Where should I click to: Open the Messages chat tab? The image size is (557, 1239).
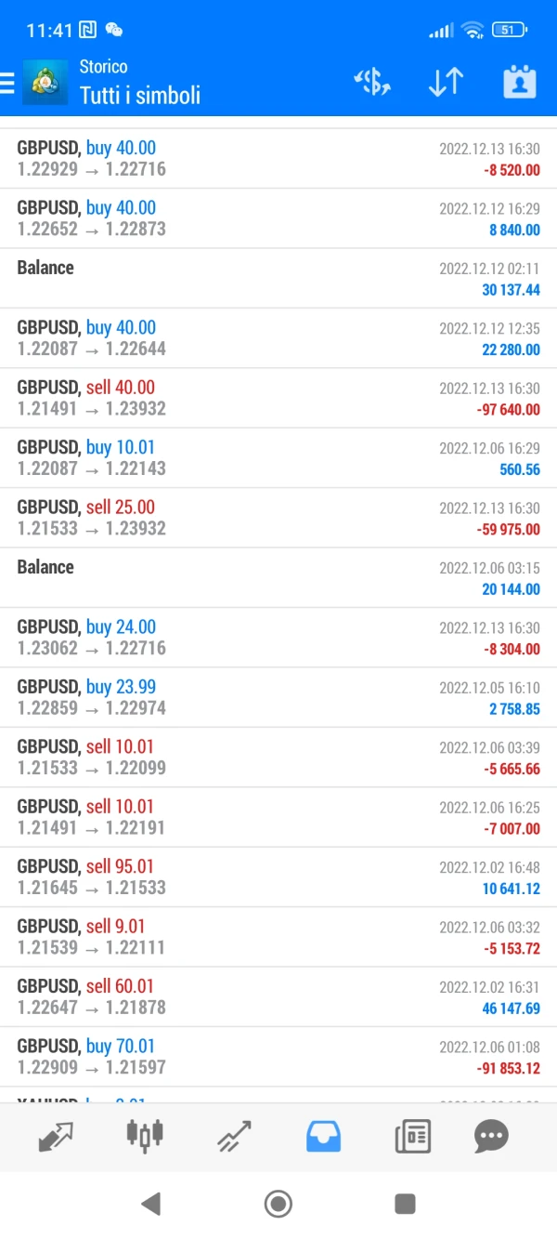point(491,1136)
